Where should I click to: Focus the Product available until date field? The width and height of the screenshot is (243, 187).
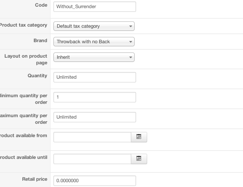(92, 159)
